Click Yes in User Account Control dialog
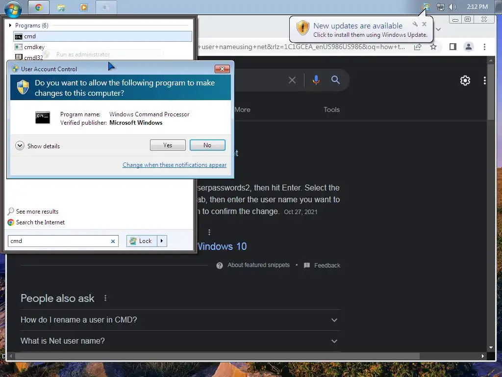502x377 pixels. coord(168,145)
